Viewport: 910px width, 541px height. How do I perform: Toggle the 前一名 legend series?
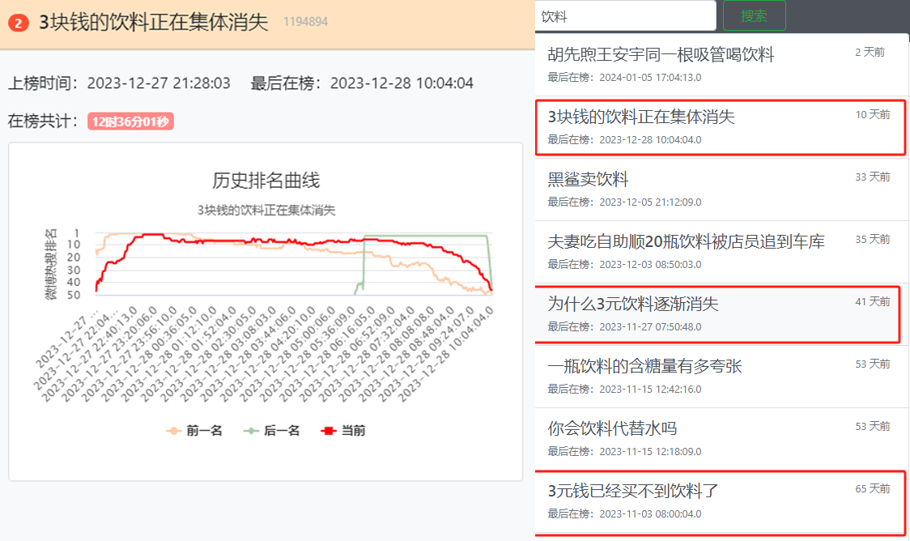click(194, 431)
